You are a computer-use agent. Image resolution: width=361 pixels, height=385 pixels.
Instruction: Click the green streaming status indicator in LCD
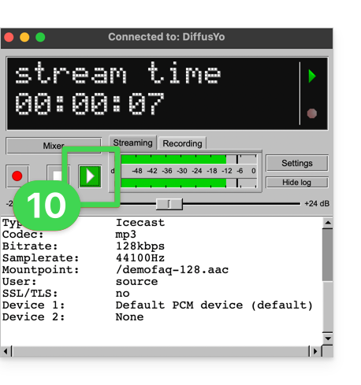[x=312, y=76]
